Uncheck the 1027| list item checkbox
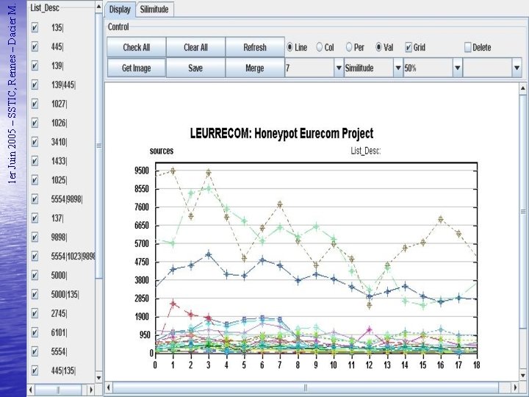 35,104
